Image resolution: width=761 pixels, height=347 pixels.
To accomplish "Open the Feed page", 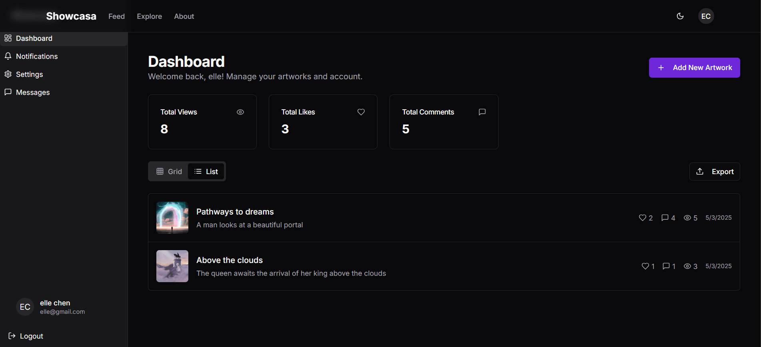I will 116,16.
